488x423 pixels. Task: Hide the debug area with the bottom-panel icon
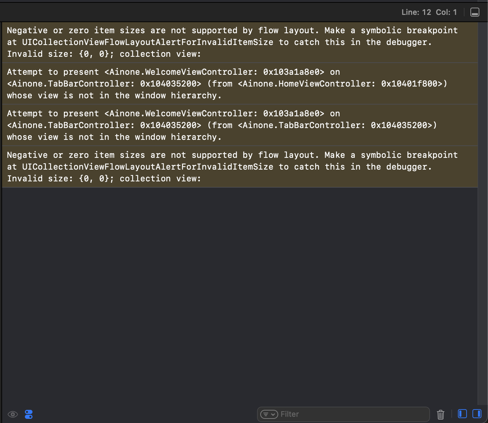pyautogui.click(x=475, y=12)
